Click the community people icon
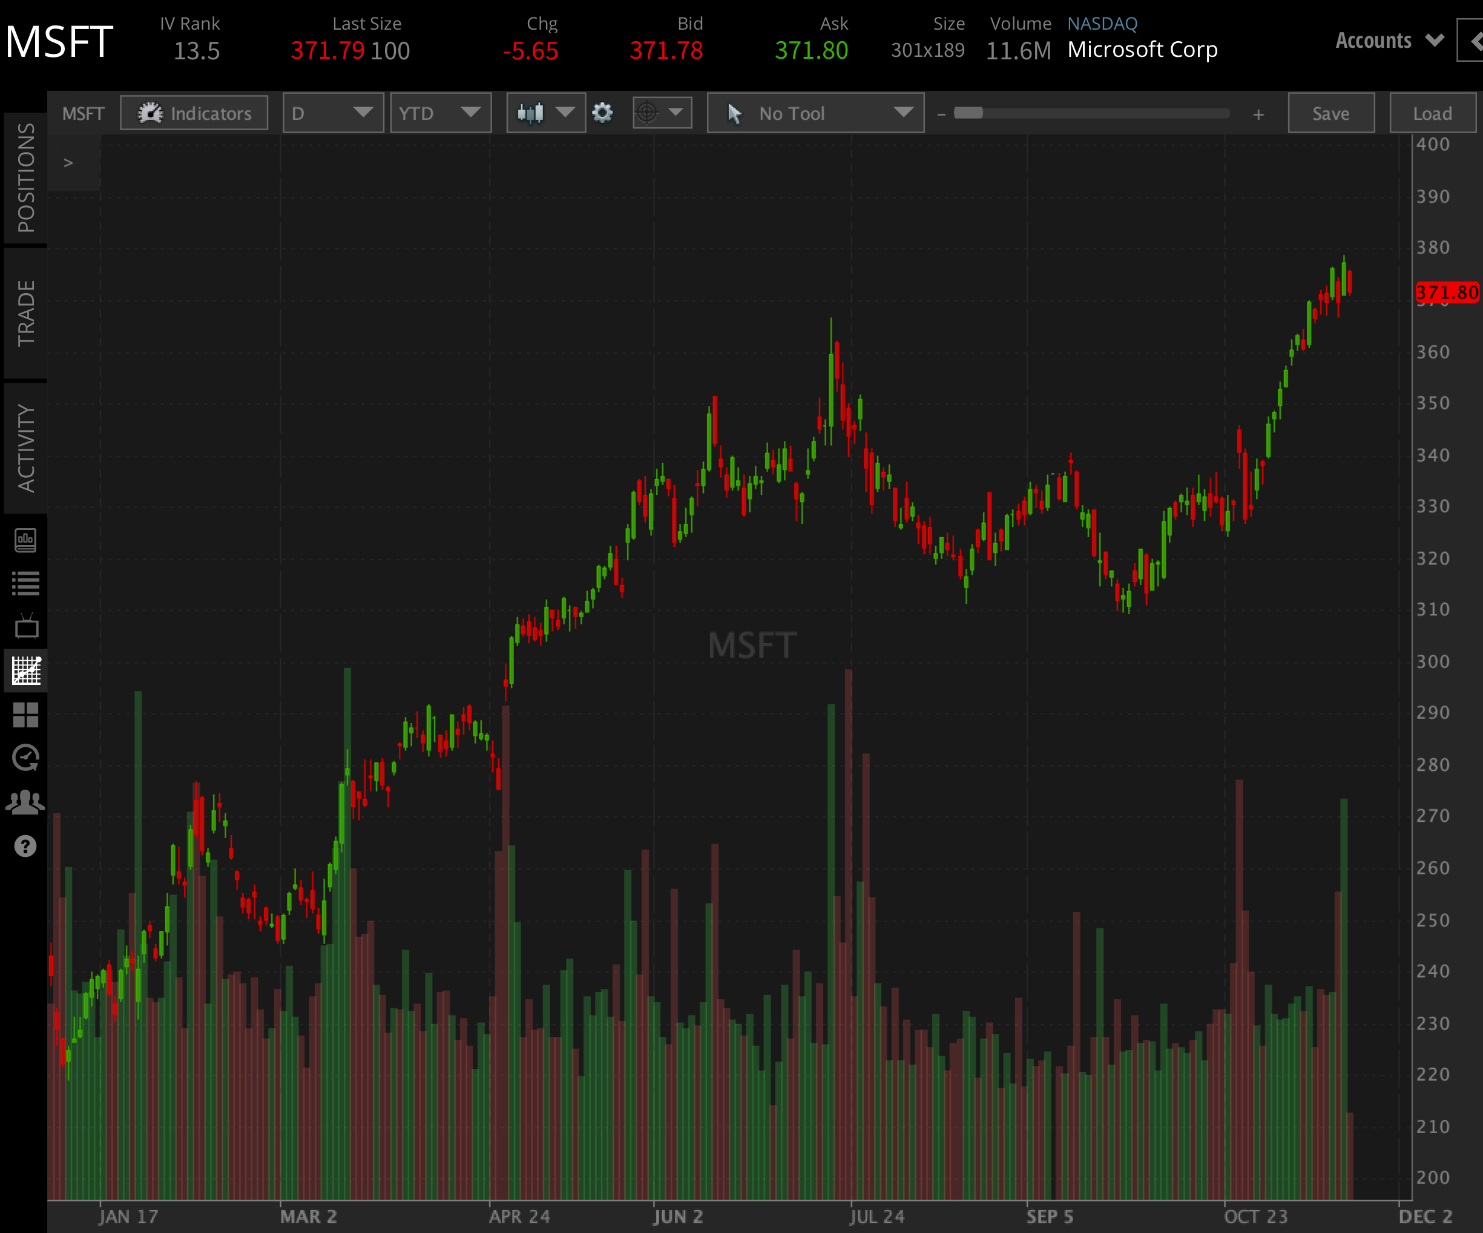The image size is (1483, 1233). coord(25,800)
